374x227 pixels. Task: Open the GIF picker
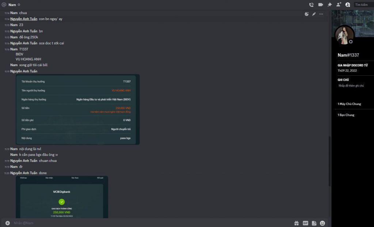(x=305, y=223)
